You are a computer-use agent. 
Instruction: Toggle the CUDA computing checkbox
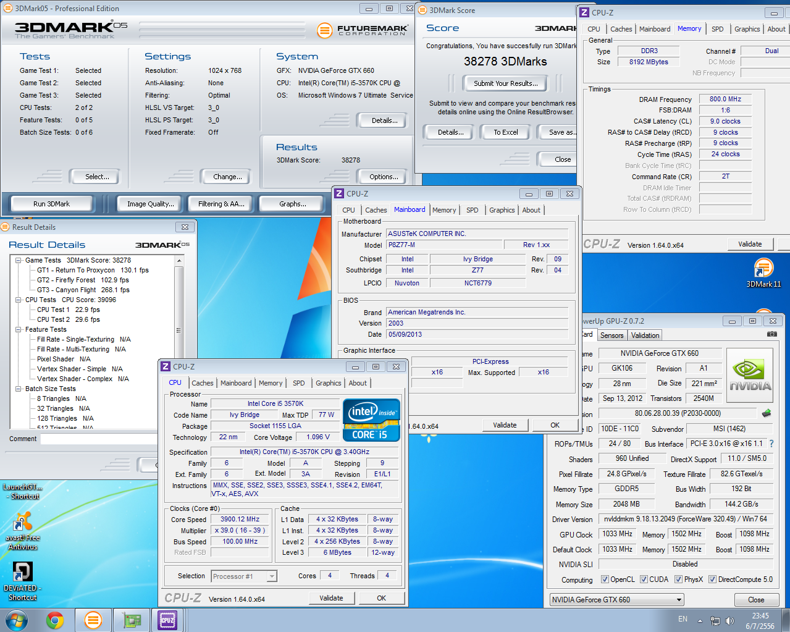coord(644,579)
